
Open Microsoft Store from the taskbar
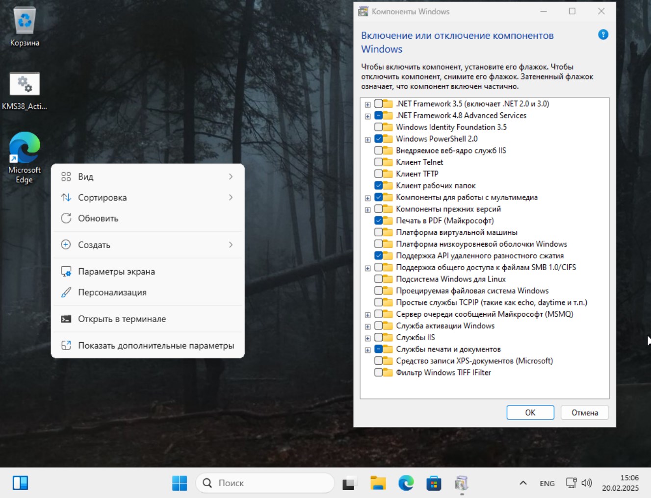click(434, 483)
